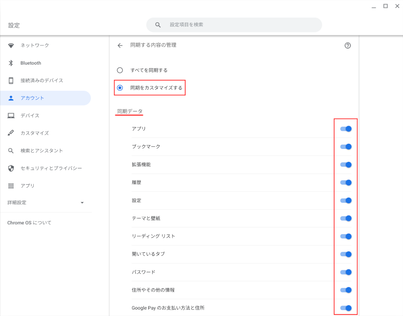Open the help question mark icon
Screen dimensions: 403x316
tap(348, 46)
